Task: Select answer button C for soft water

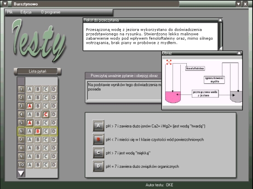Action: click(x=98, y=153)
